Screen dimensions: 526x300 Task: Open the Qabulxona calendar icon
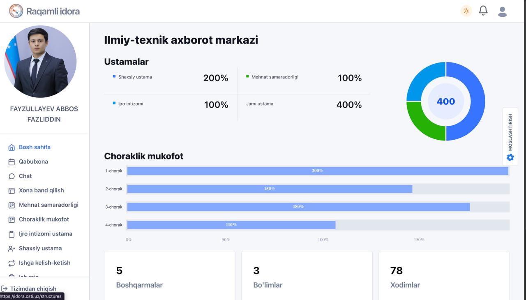pyautogui.click(x=11, y=162)
